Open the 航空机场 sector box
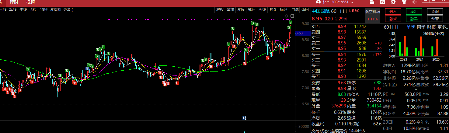Image resolution: width=449 pixels, height=133 pixels. 372,15
